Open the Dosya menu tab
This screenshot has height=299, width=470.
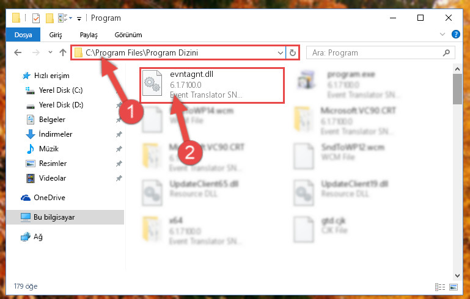click(23, 35)
